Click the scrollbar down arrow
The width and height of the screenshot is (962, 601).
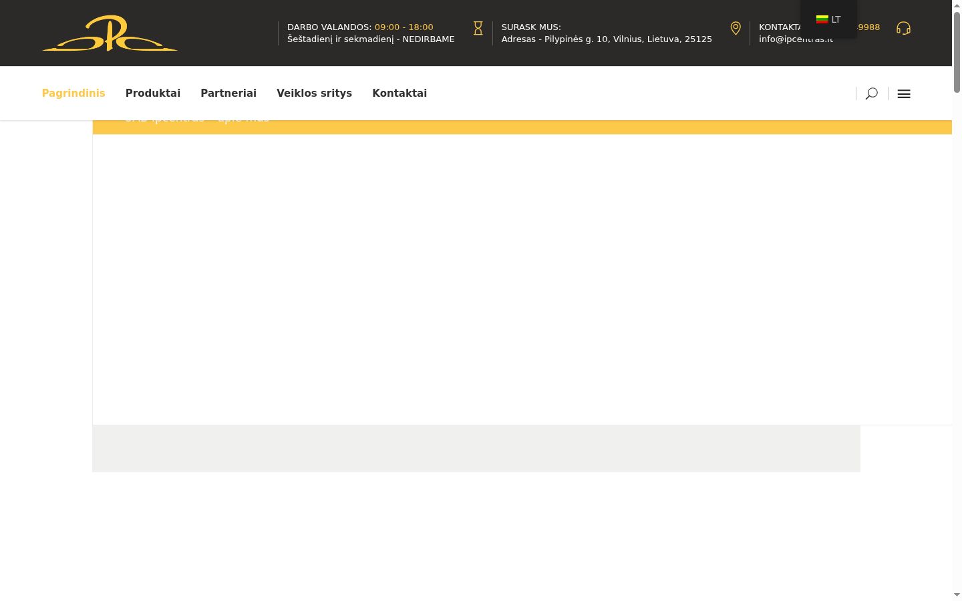957,594
